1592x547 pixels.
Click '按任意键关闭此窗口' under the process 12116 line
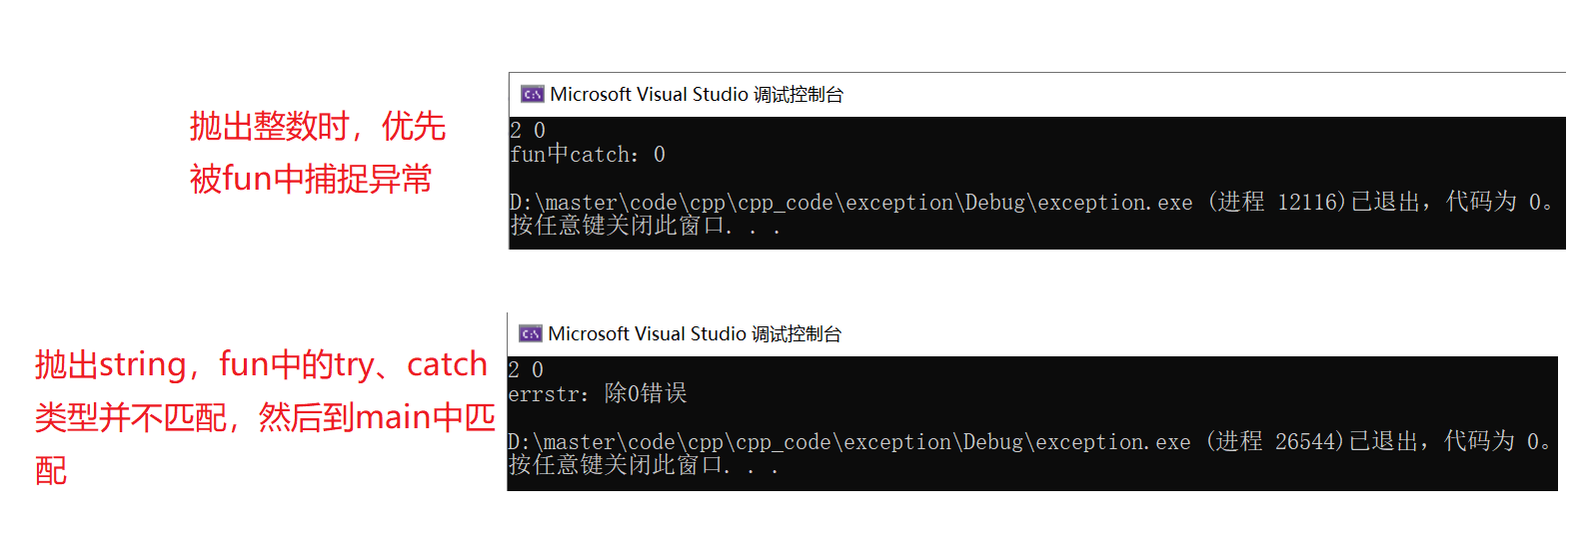(x=618, y=226)
